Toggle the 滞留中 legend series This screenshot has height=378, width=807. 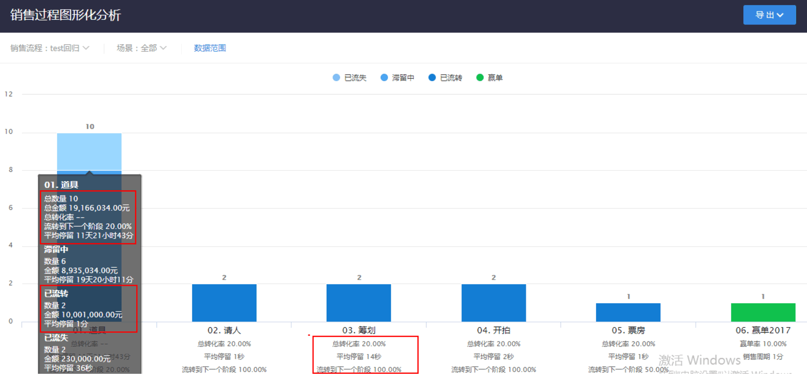[397, 77]
